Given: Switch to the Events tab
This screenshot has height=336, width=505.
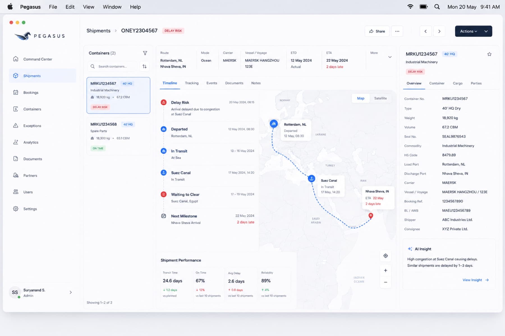Looking at the screenshot, I should tap(212, 83).
